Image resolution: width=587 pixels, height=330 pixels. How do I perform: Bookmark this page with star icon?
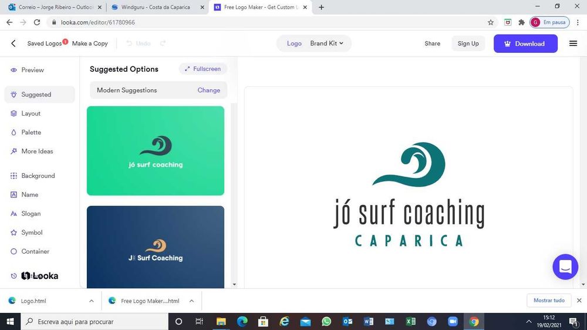click(490, 22)
